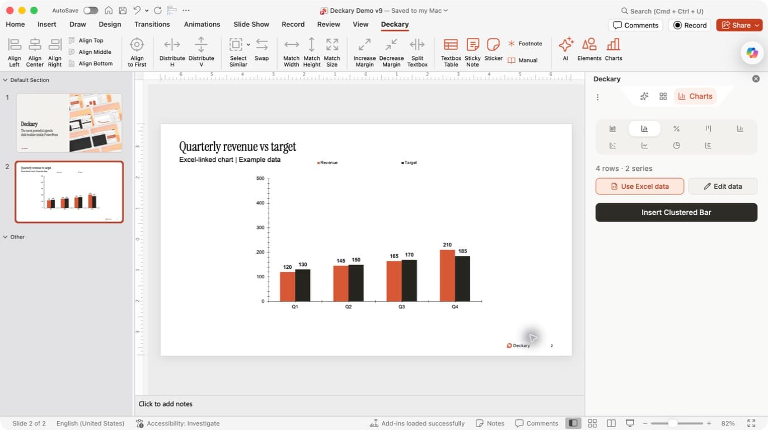Toggle the AutoSave switch

click(x=91, y=11)
